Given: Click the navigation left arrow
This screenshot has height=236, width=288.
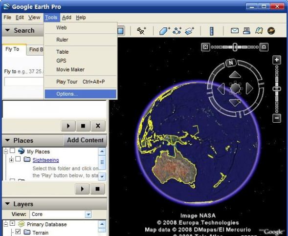Looking at the screenshot, I should pos(221,88).
